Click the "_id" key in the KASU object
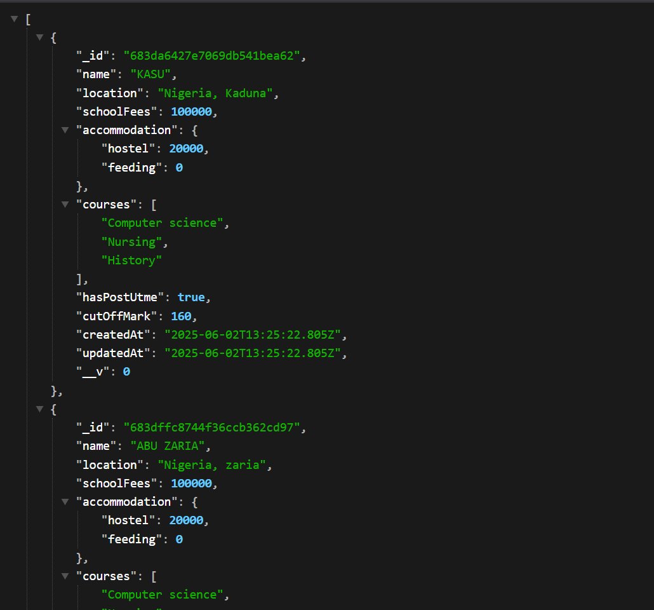654x610 pixels. tap(93, 55)
